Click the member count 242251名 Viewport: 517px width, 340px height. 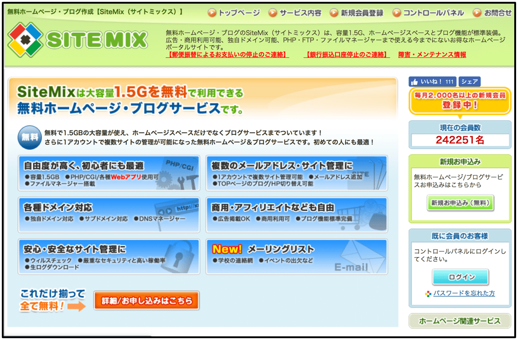(x=460, y=140)
